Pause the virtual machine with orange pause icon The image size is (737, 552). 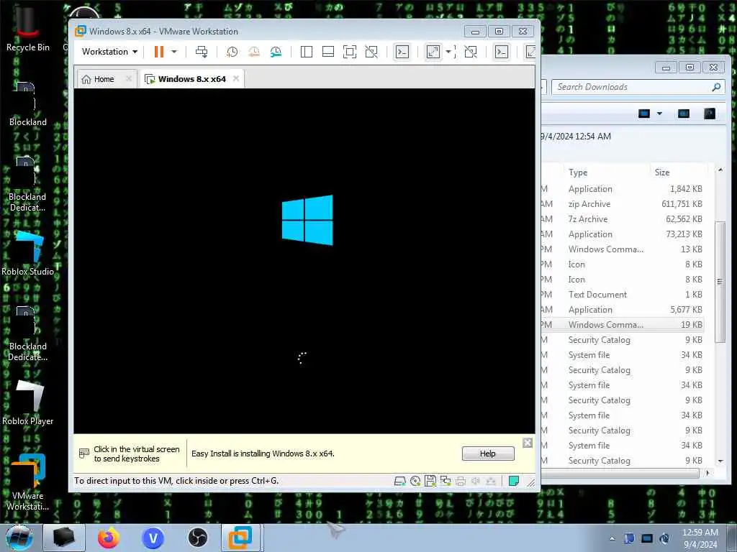point(159,52)
